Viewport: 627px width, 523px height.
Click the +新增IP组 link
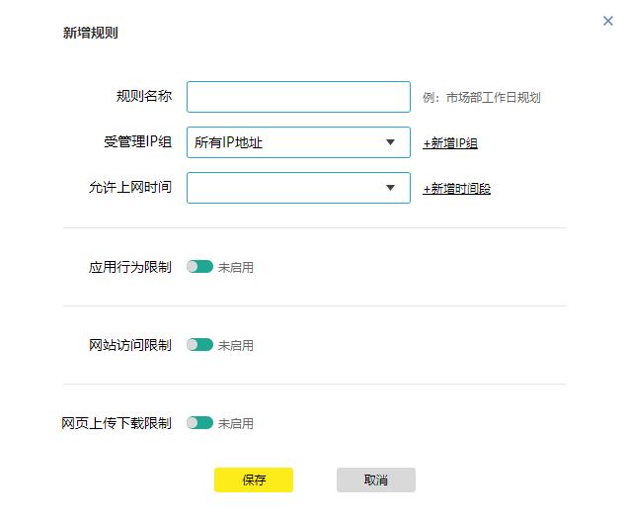[x=450, y=143]
